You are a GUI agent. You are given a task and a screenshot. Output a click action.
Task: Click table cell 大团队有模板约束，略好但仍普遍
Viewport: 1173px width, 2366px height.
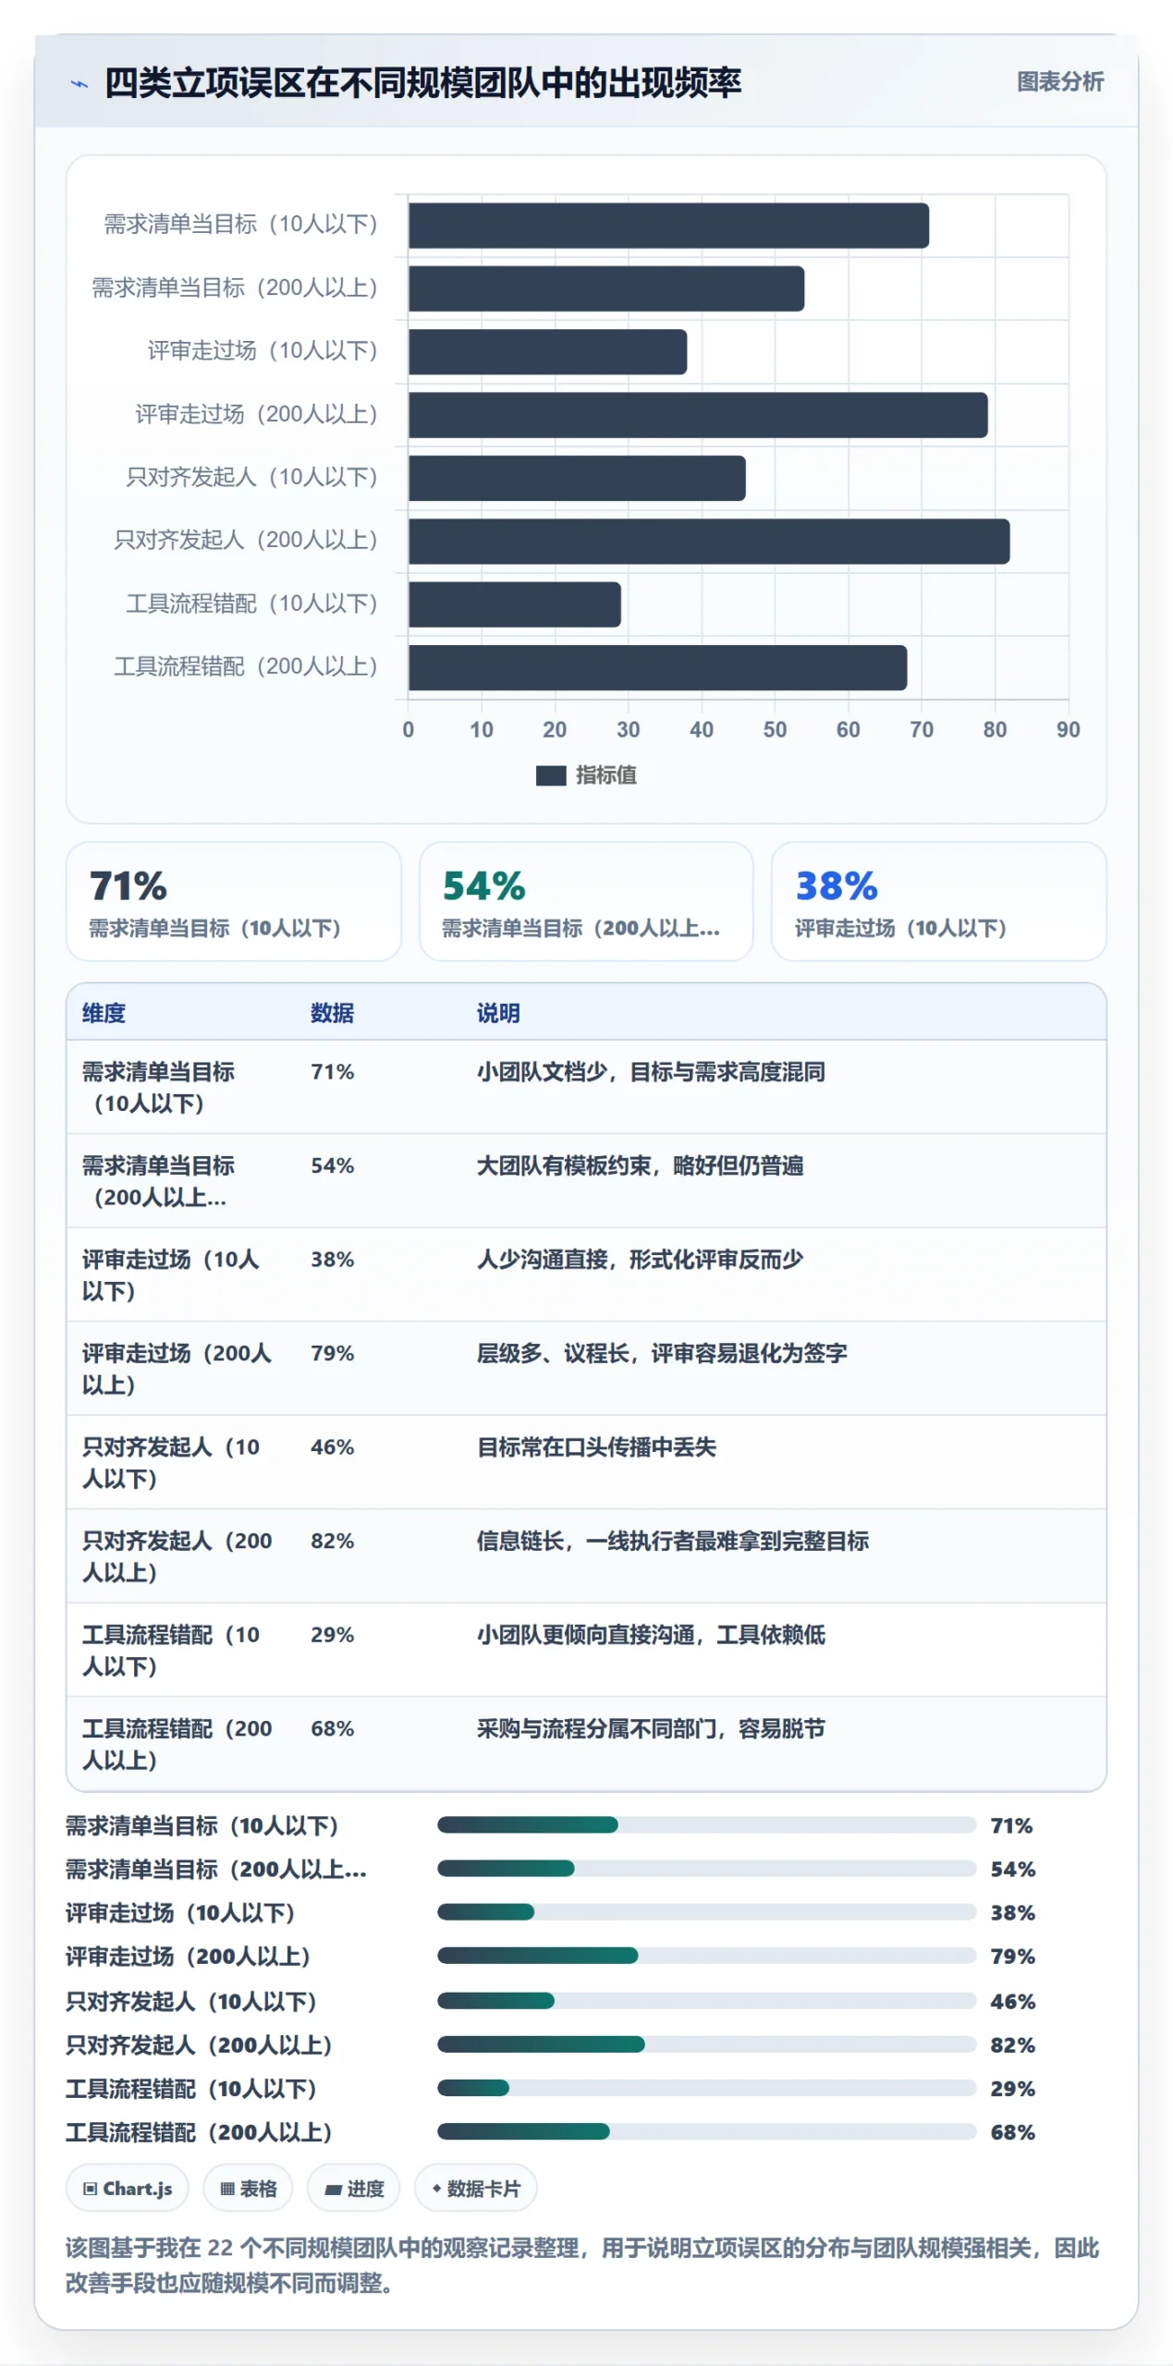pos(640,1165)
